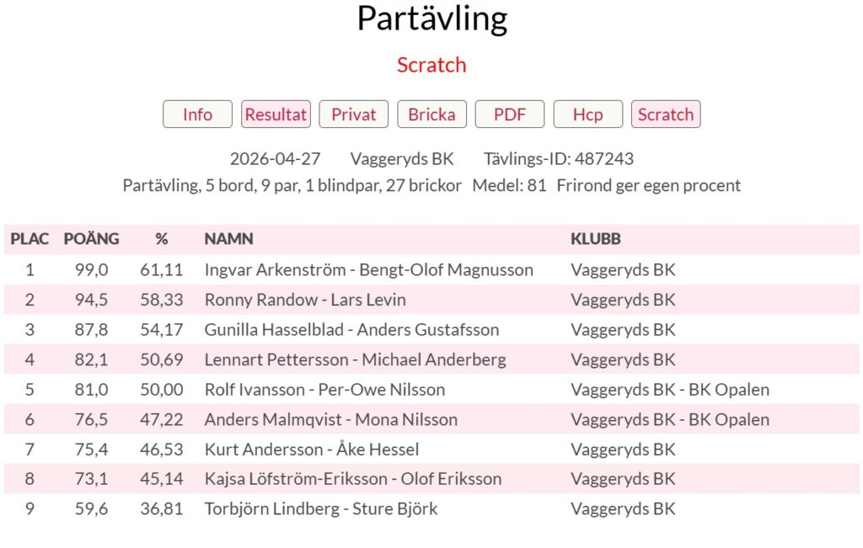Show handicap results with Hcp
This screenshot has height=548, width=863.
pyautogui.click(x=587, y=114)
